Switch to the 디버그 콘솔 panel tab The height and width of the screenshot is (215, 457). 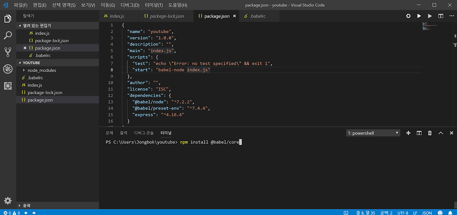(x=144, y=133)
